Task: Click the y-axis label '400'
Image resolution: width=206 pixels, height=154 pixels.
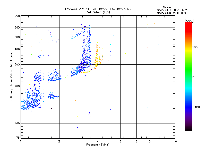Action: [17, 49]
